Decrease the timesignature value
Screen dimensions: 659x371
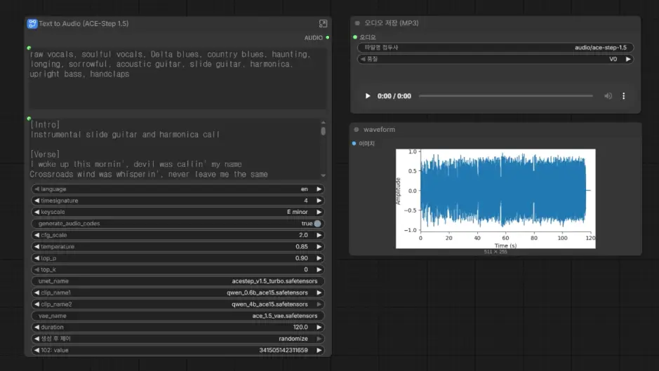click(36, 201)
